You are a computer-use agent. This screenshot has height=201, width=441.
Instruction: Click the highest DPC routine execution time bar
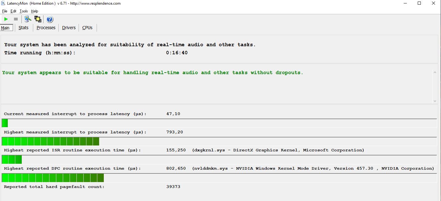53,178
